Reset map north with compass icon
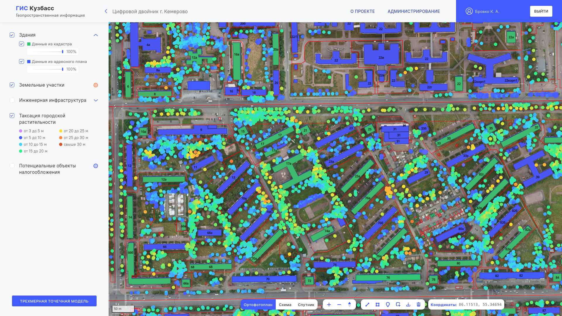 tap(349, 305)
